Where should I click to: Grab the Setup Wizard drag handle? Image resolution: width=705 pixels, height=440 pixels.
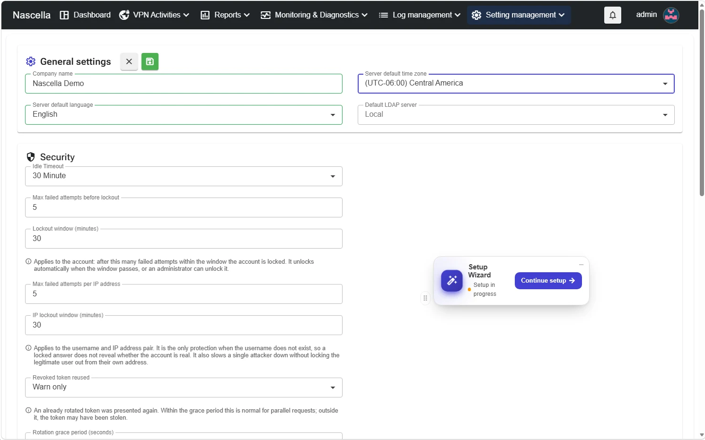[425, 298]
